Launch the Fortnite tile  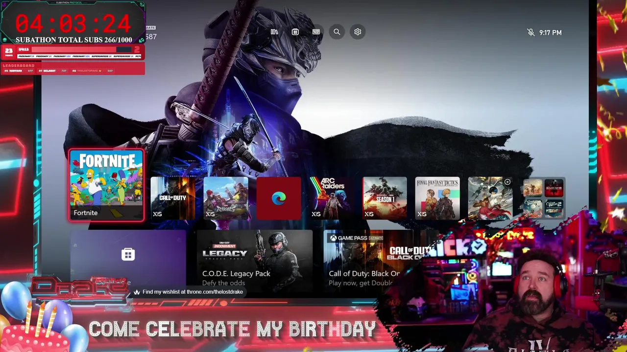coord(106,185)
